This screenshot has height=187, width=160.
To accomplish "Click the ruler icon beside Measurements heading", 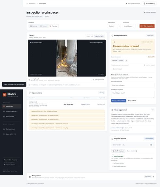I will pyautogui.click(x=30, y=93).
